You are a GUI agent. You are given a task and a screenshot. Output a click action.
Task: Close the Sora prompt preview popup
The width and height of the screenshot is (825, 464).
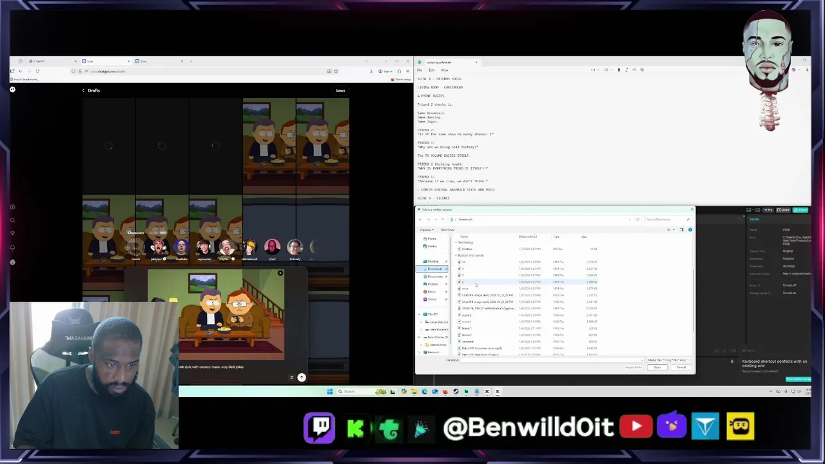pyautogui.click(x=280, y=273)
